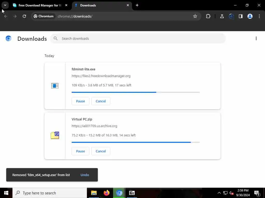
Task: Close the Free Download Manager tab
Action: (66, 5)
